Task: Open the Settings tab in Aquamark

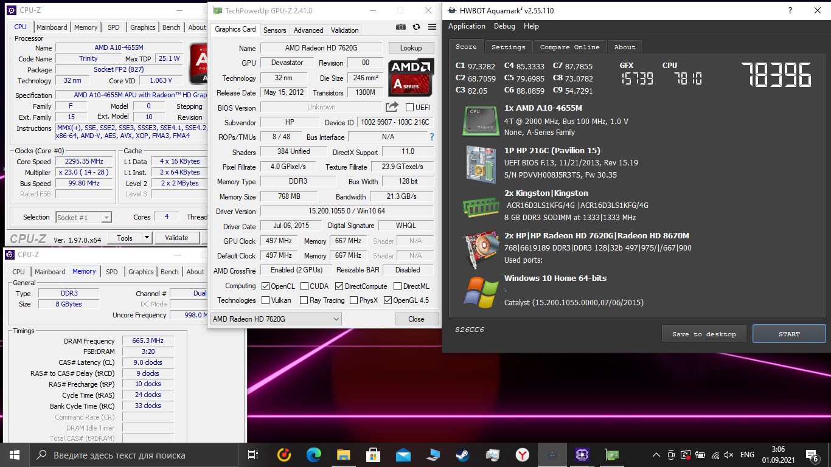Action: pyautogui.click(x=508, y=47)
